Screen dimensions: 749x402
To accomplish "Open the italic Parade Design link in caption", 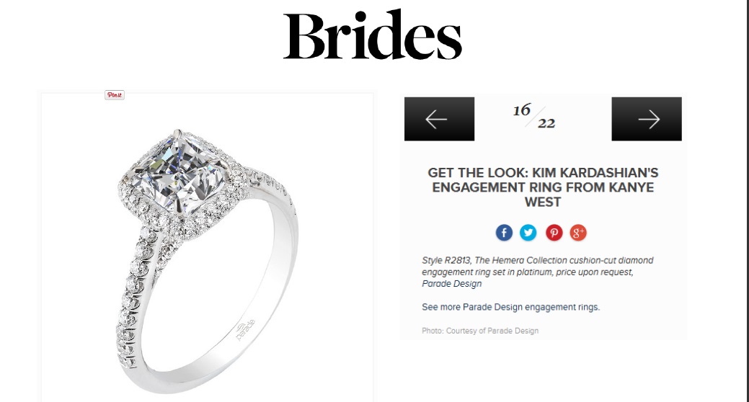I will pos(451,284).
